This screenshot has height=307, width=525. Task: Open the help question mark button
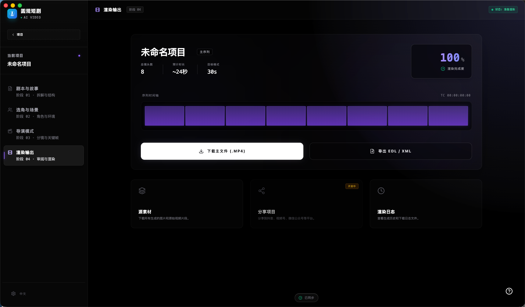click(509, 291)
